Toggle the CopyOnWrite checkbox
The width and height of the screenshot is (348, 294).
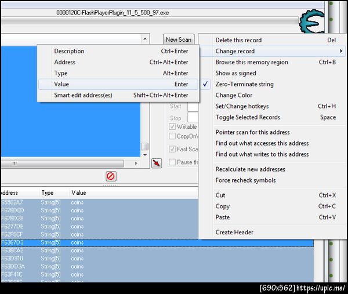point(172,136)
